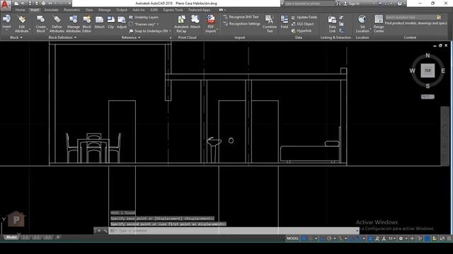Select the Clip reference tool
The width and height of the screenshot is (453, 254).
(111, 22)
